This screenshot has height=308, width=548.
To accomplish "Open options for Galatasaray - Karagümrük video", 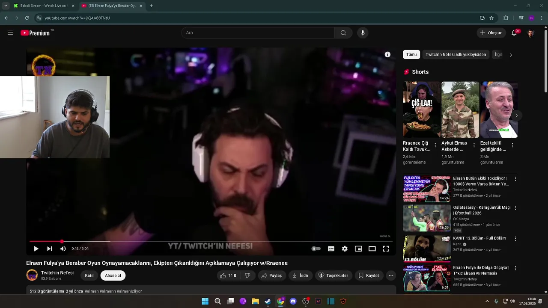I will 515,208.
